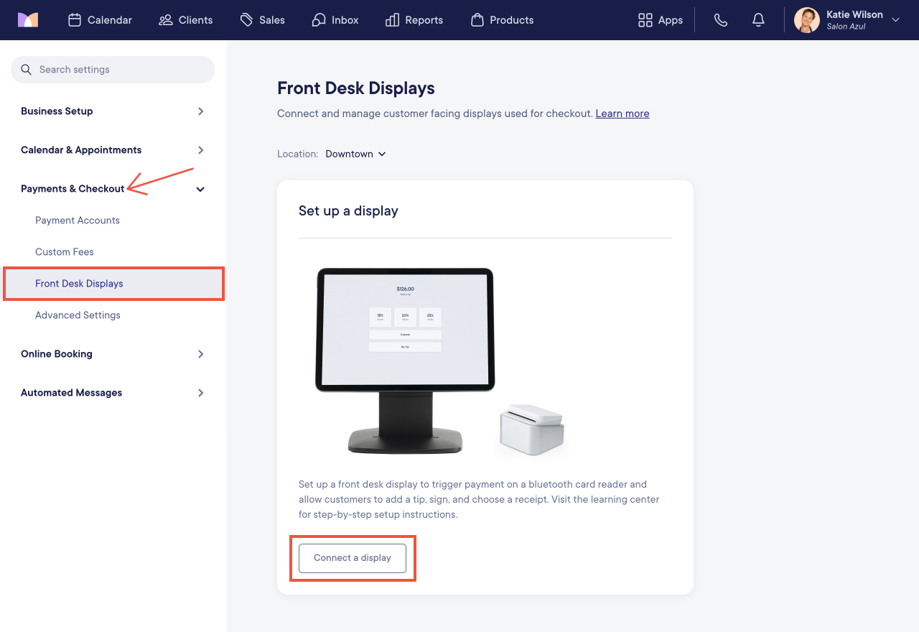Open the Downtown location dropdown
919x632 pixels.
point(355,154)
